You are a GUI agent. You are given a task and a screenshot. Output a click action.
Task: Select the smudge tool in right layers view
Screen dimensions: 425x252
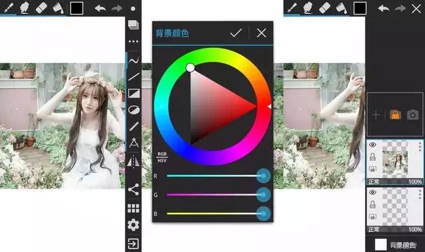point(308,8)
